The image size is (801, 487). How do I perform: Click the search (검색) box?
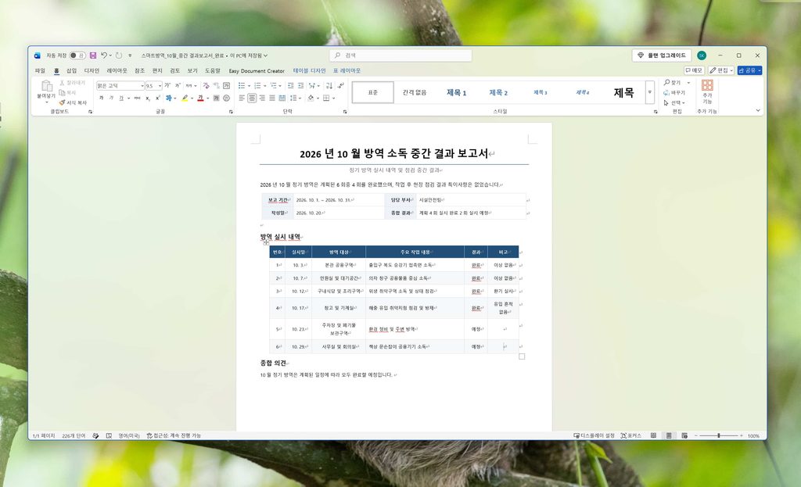point(400,56)
